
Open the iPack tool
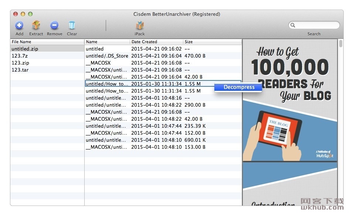[140, 25]
